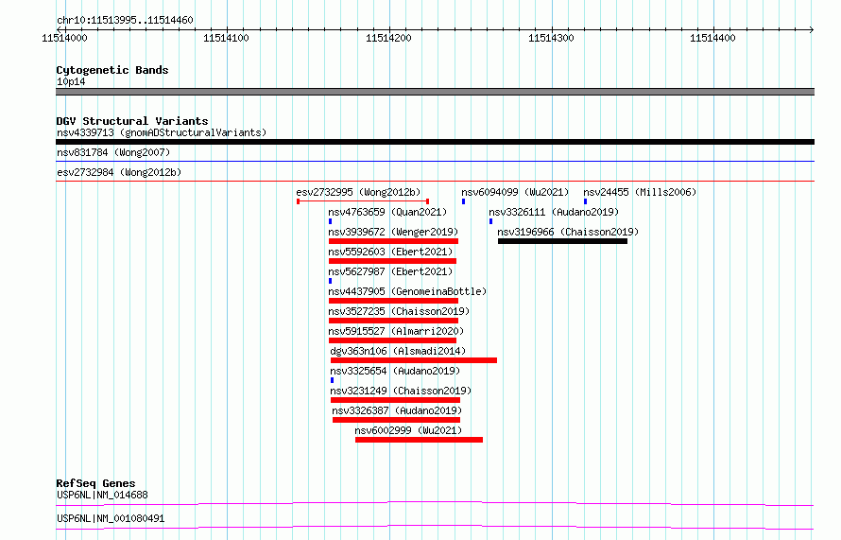
Task: Click the nsv5592603 (Ebert2021) label
Action: pos(390,252)
